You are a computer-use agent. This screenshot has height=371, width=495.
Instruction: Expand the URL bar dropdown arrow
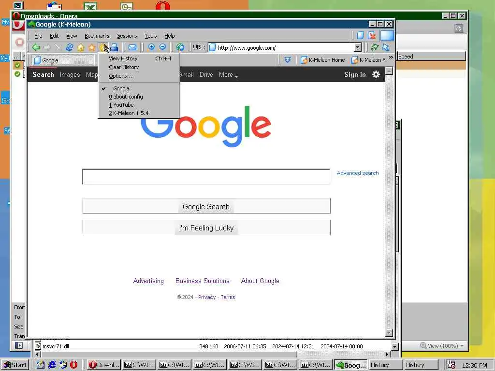(x=357, y=48)
